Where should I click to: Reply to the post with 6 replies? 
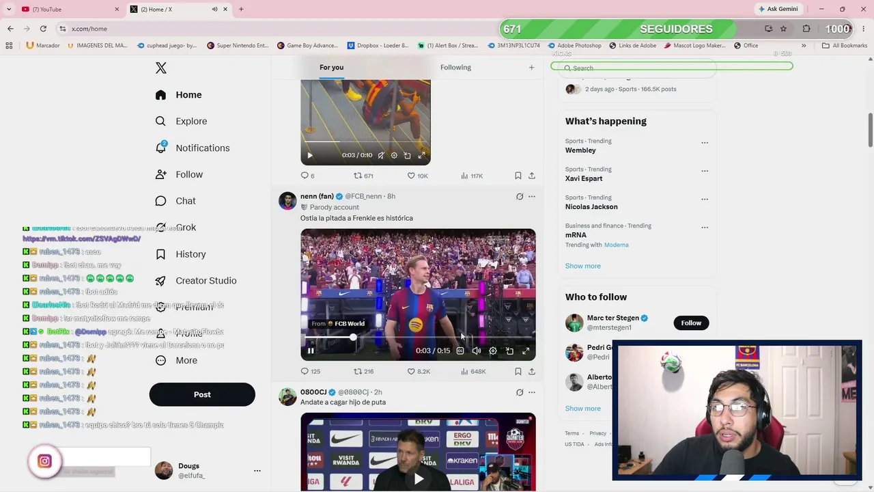click(x=308, y=176)
